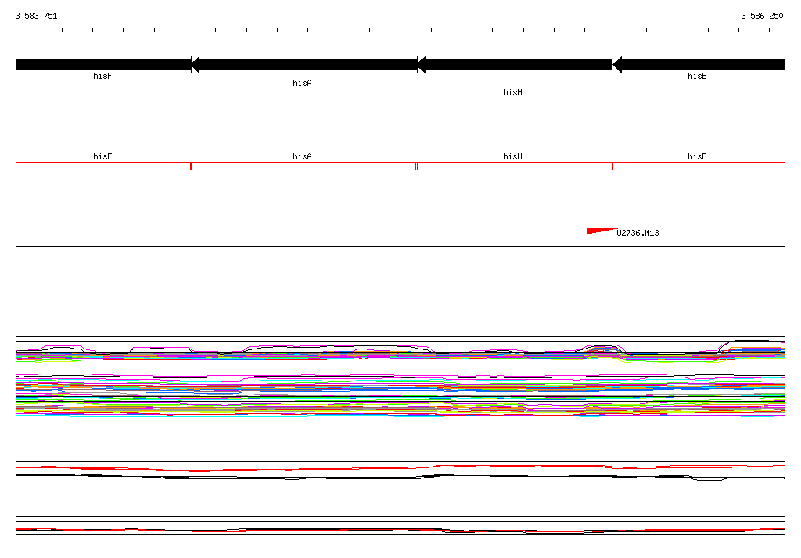801x558 pixels.
Task: Click the hisB arrowhead at hisH boundary
Action: click(616, 65)
